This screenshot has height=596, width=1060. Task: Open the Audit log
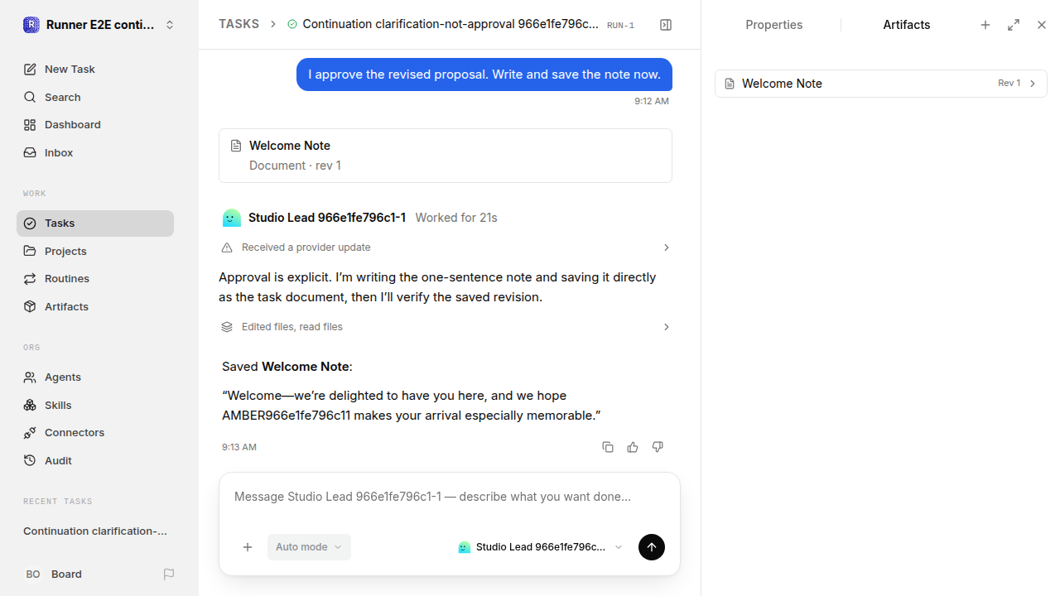[95, 460]
